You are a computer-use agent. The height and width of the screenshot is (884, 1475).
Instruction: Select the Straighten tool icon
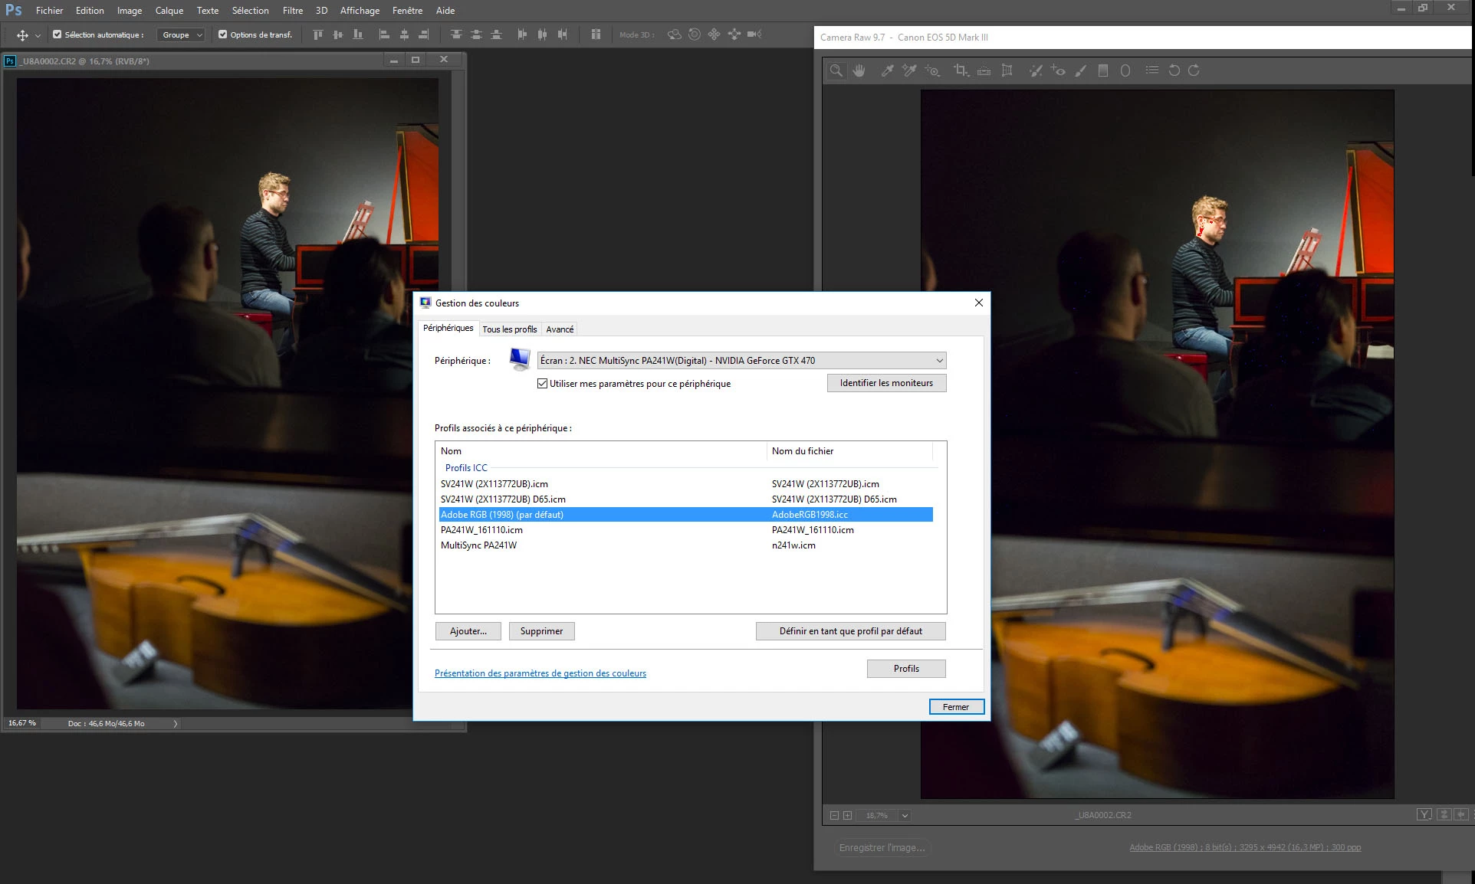[x=984, y=70]
